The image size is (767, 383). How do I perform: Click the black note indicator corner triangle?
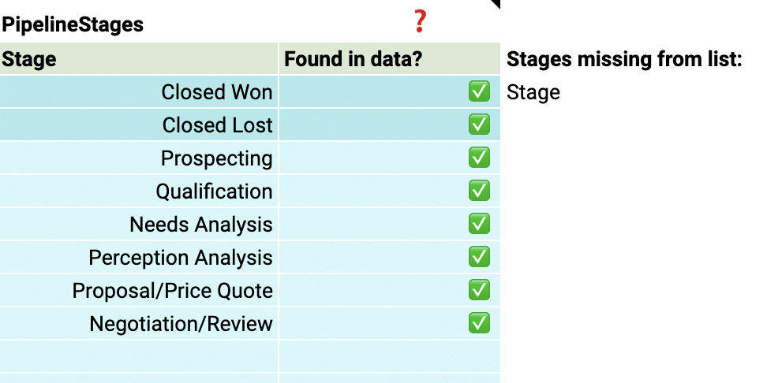click(x=495, y=4)
